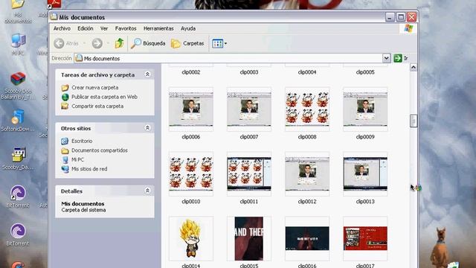
Task: Open Búsqueda search tool
Action: click(148, 43)
